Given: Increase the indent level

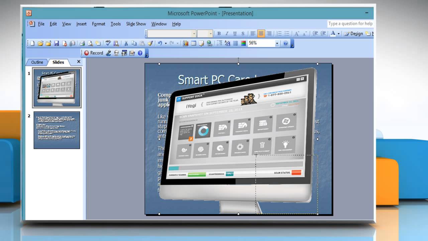Looking at the screenshot, I should [323, 33].
